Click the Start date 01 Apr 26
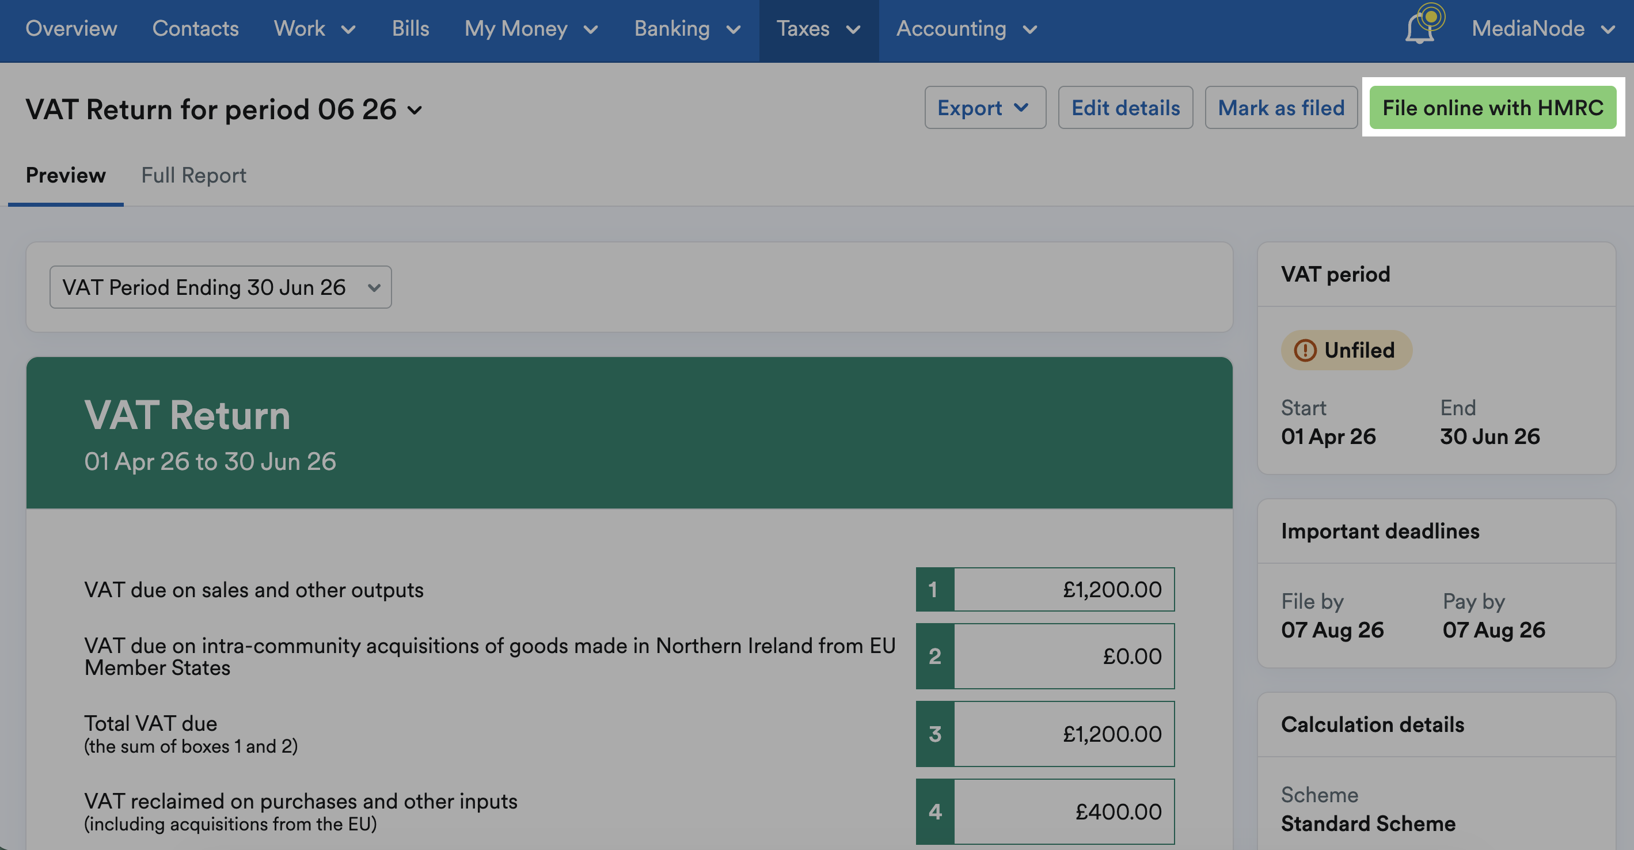The image size is (1634, 850). coord(1328,437)
